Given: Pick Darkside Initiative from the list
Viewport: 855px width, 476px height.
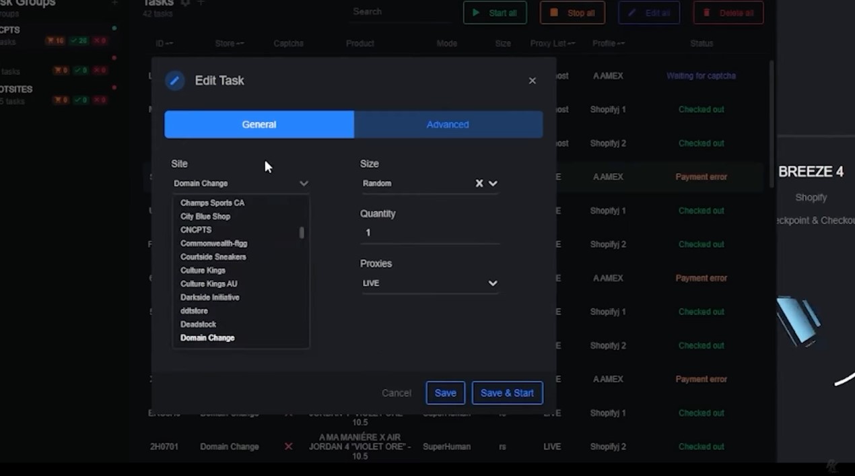Looking at the screenshot, I should pos(209,297).
